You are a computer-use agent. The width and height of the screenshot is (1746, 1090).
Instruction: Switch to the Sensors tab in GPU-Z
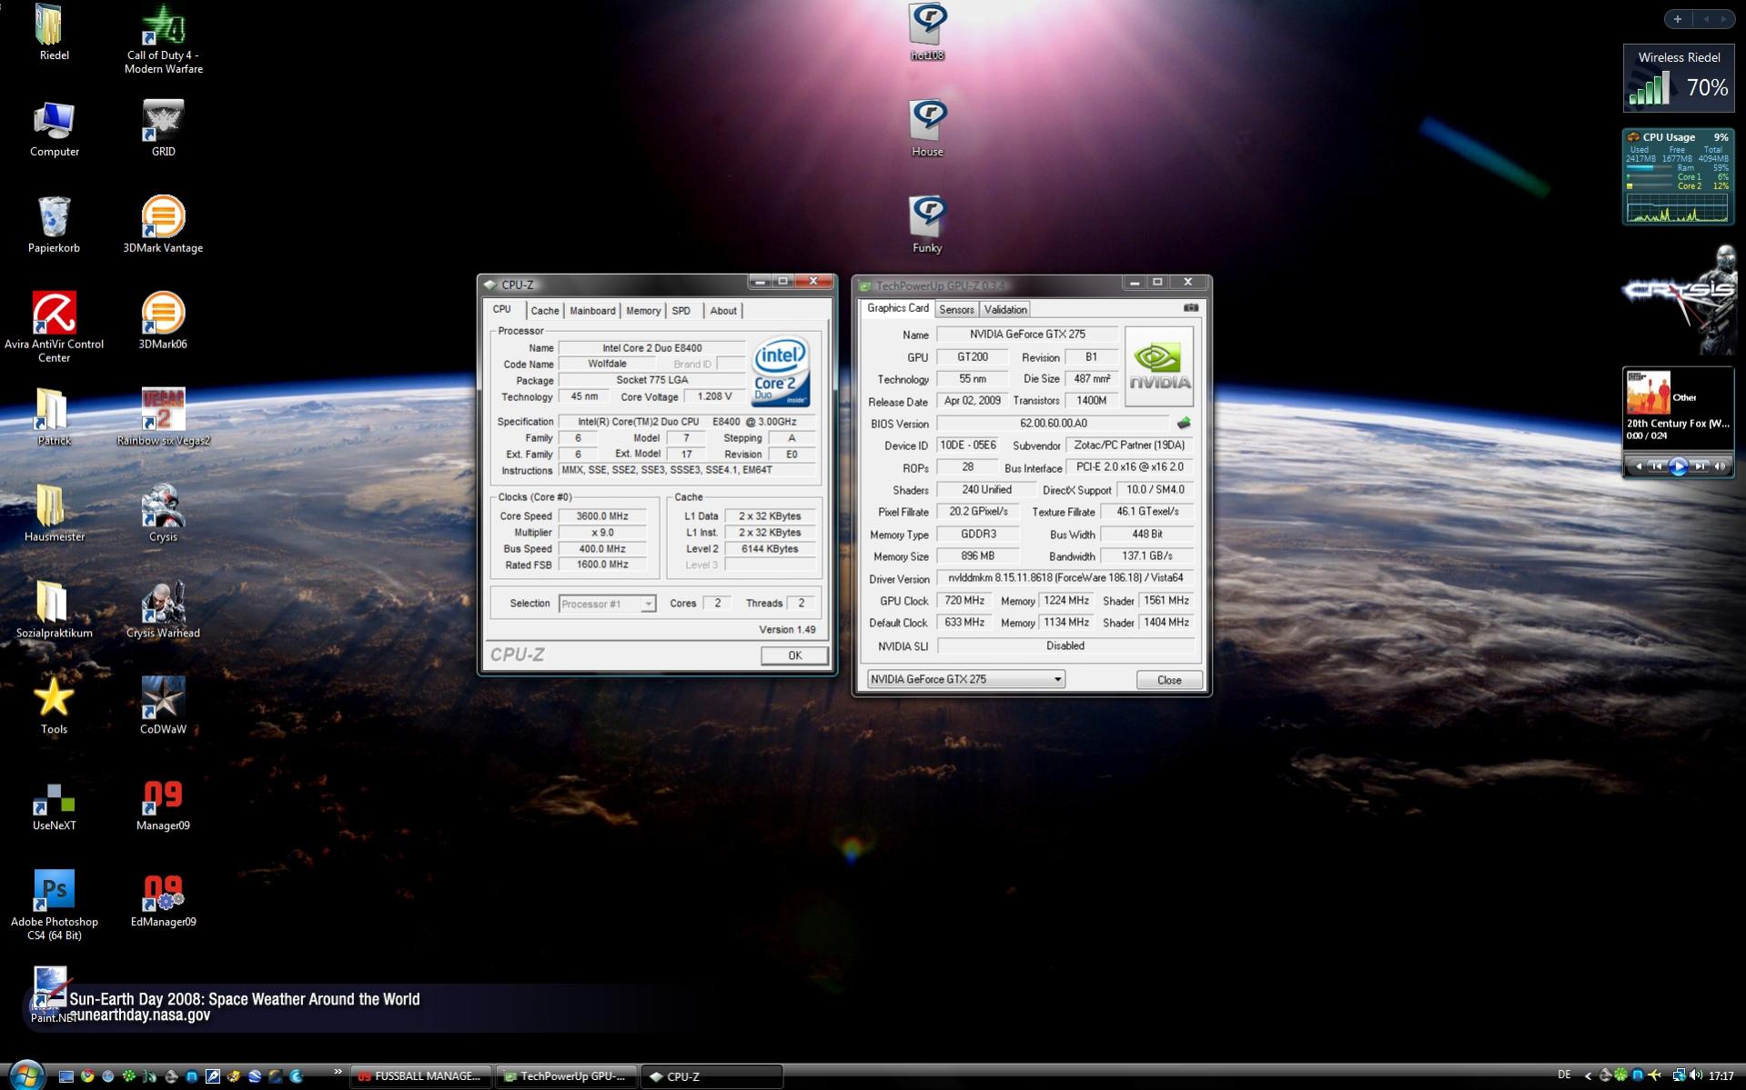[956, 310]
